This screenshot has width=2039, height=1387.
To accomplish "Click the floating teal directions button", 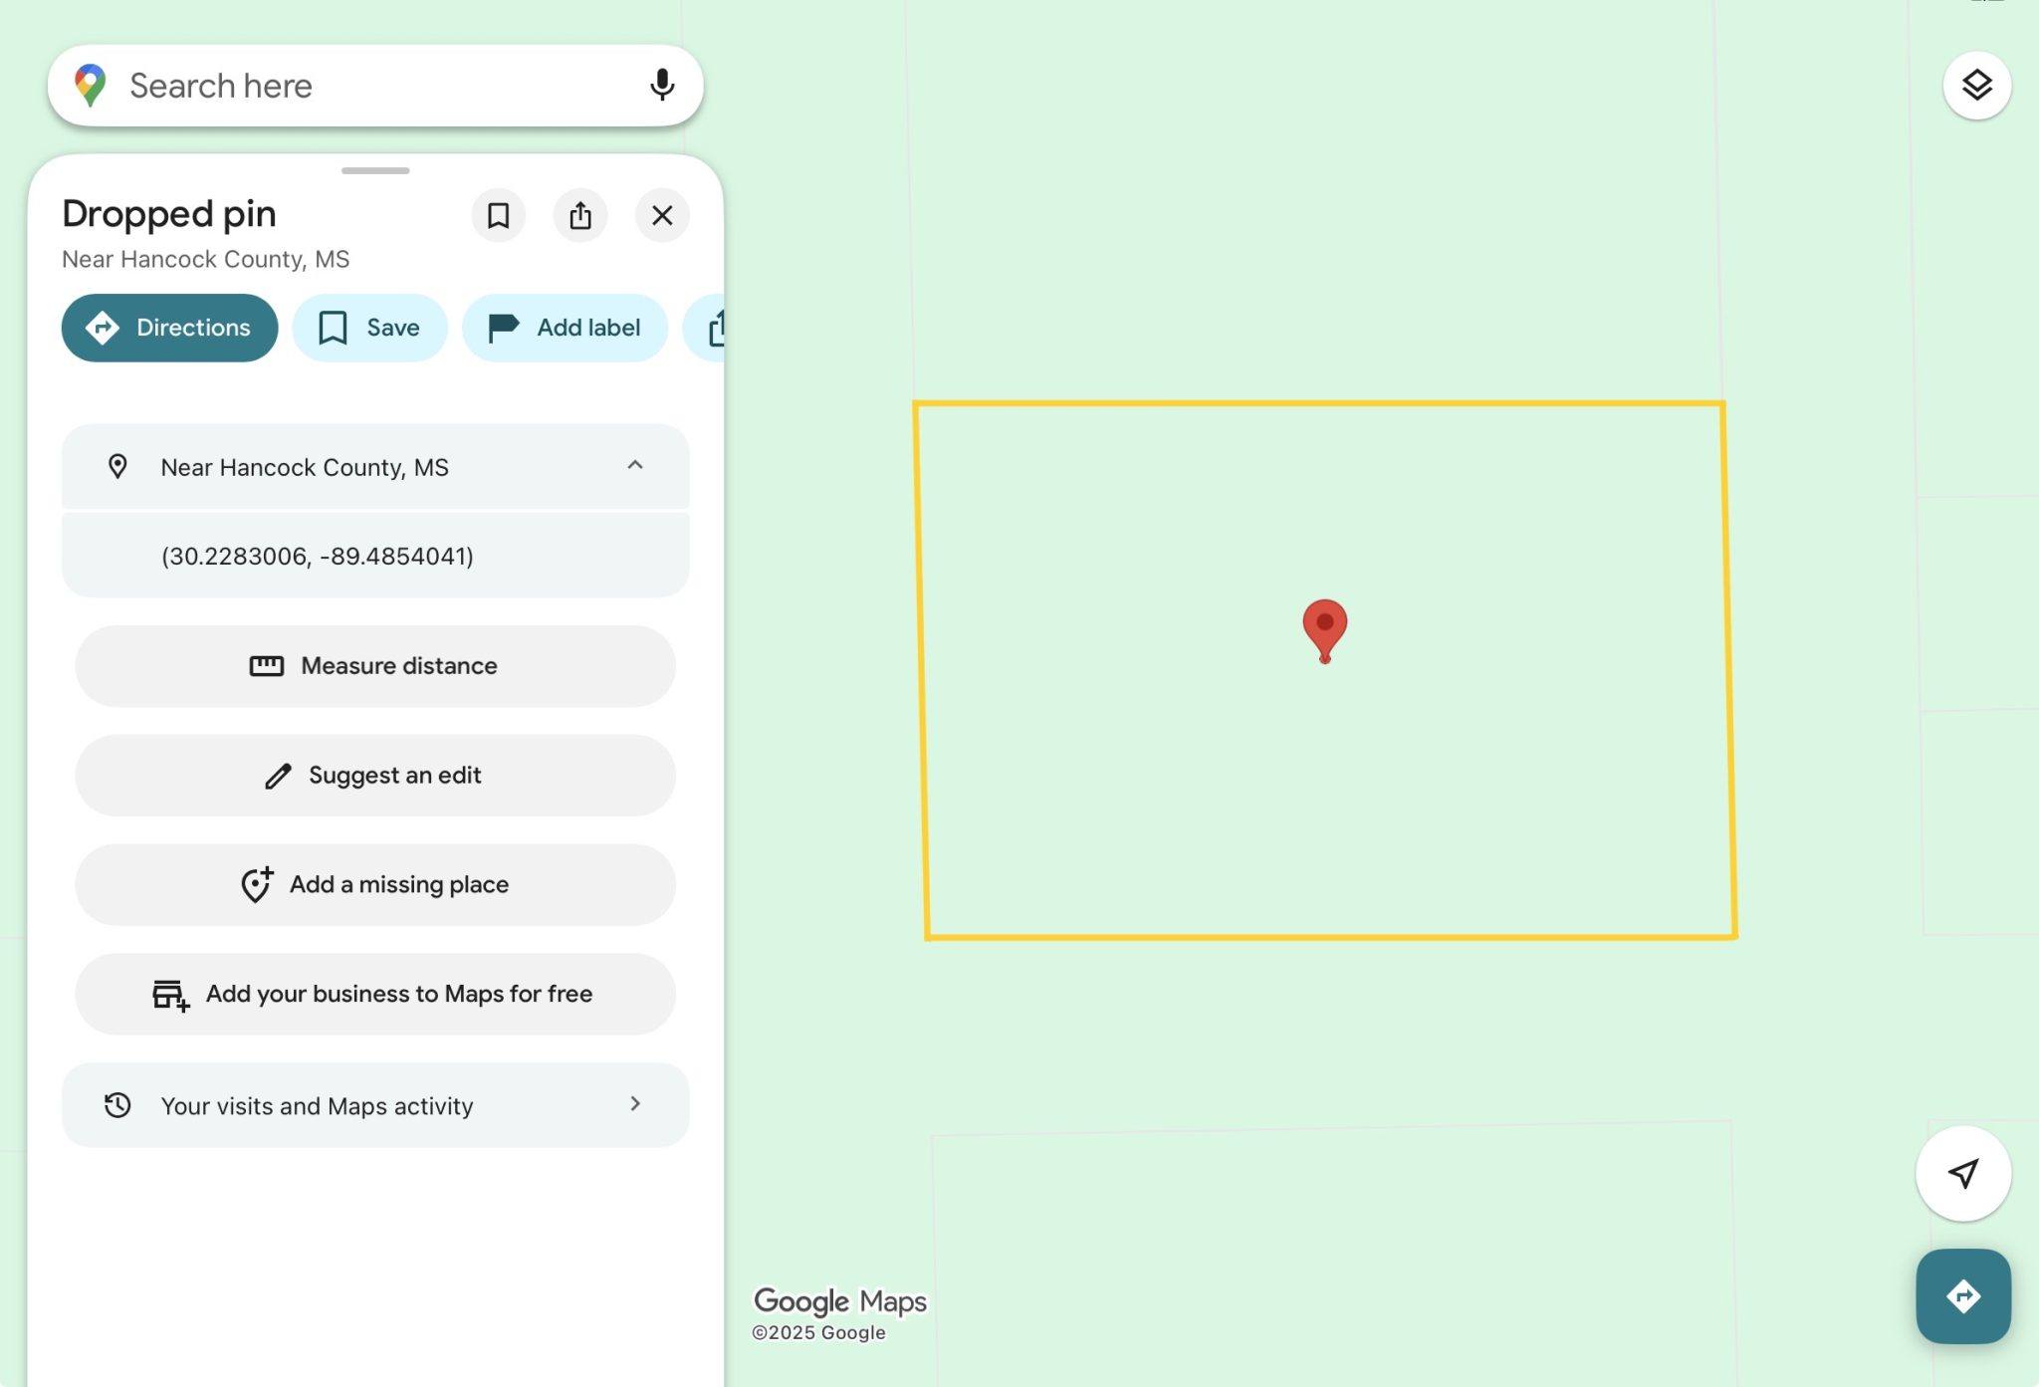I will pyautogui.click(x=1962, y=1295).
